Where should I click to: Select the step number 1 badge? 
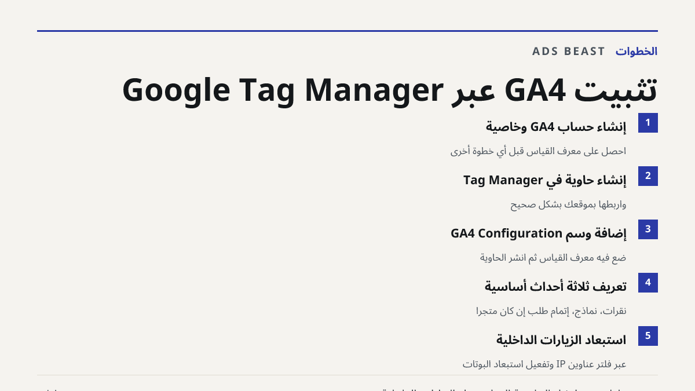pyautogui.click(x=648, y=123)
